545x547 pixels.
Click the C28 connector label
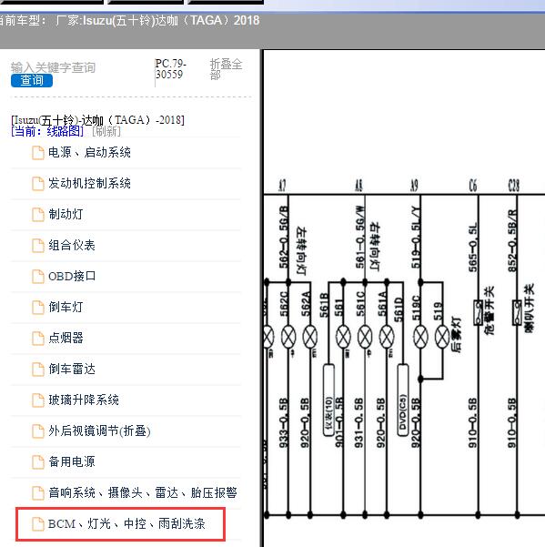point(514,186)
